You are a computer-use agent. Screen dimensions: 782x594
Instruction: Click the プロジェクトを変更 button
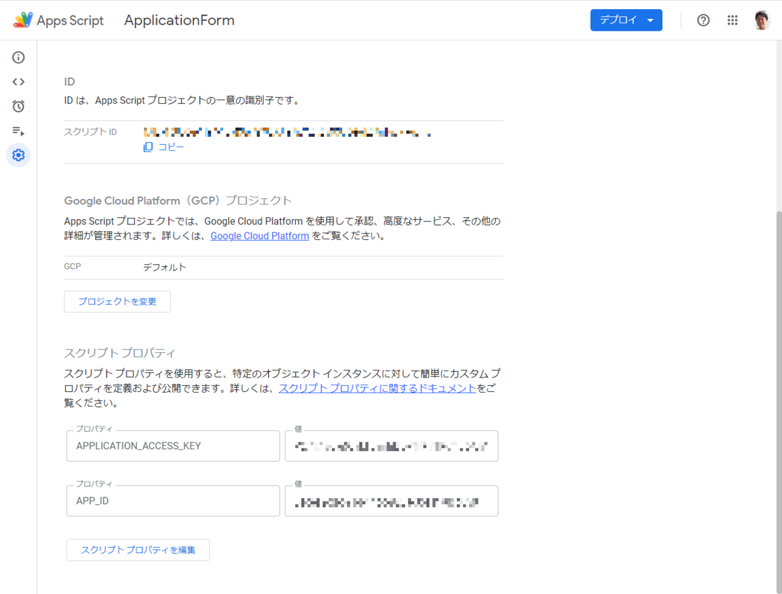[117, 302]
